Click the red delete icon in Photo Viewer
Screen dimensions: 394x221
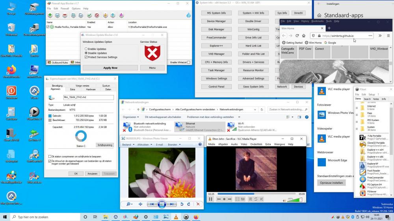198,204
